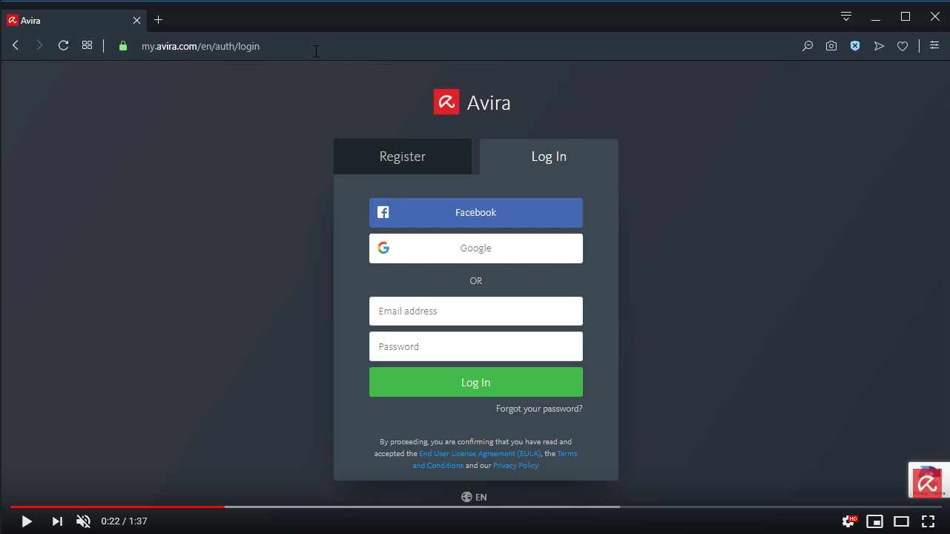Switch to the Register tab
The image size is (950, 534).
click(x=403, y=156)
